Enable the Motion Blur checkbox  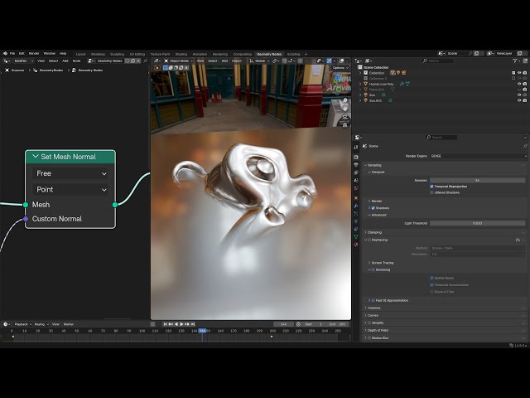[369, 337]
